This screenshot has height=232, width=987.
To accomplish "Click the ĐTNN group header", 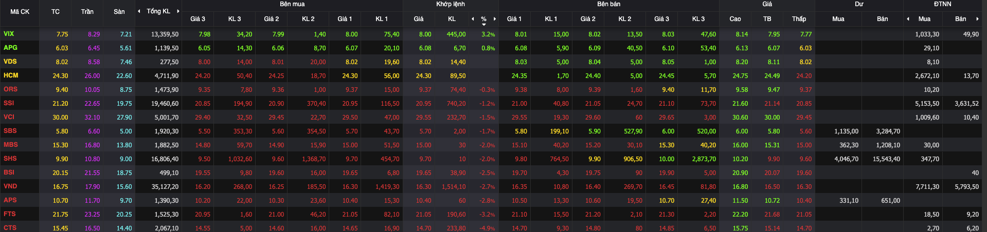I will [942, 4].
